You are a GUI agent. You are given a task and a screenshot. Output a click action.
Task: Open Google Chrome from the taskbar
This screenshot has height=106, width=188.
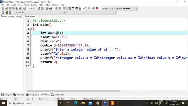point(98,103)
